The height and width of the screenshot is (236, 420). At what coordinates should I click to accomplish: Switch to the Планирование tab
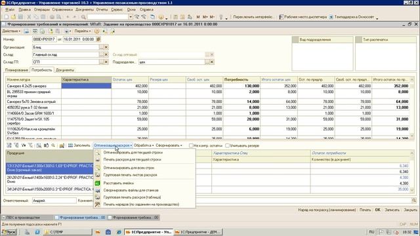coord(16,70)
